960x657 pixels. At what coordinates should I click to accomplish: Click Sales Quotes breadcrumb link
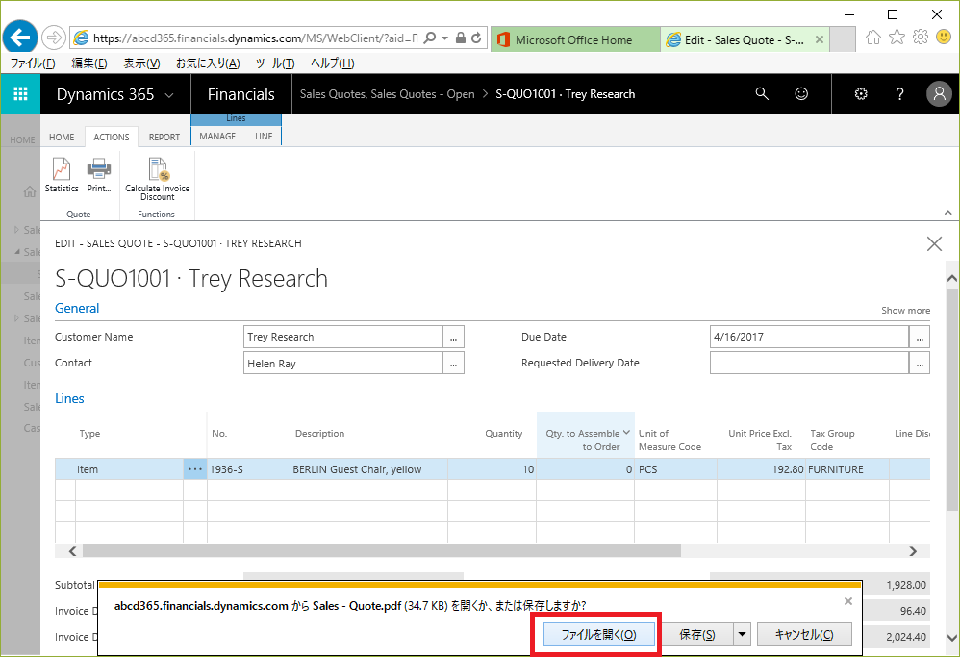[x=387, y=94]
